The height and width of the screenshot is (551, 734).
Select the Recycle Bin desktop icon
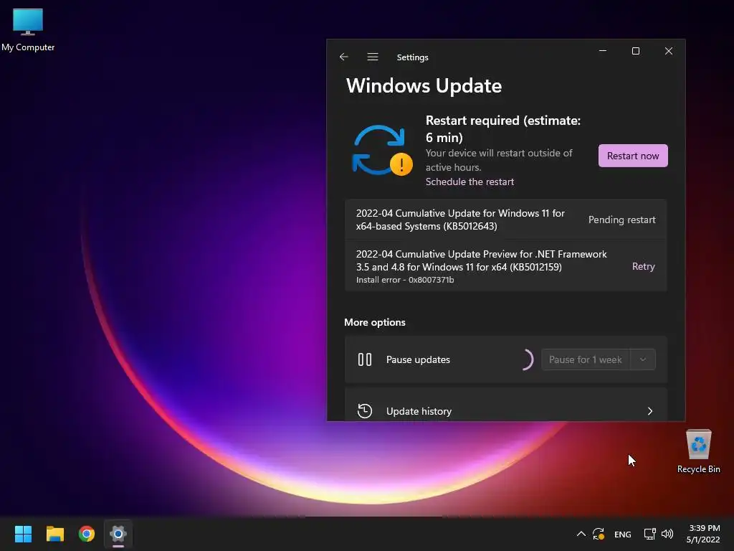[x=698, y=451]
